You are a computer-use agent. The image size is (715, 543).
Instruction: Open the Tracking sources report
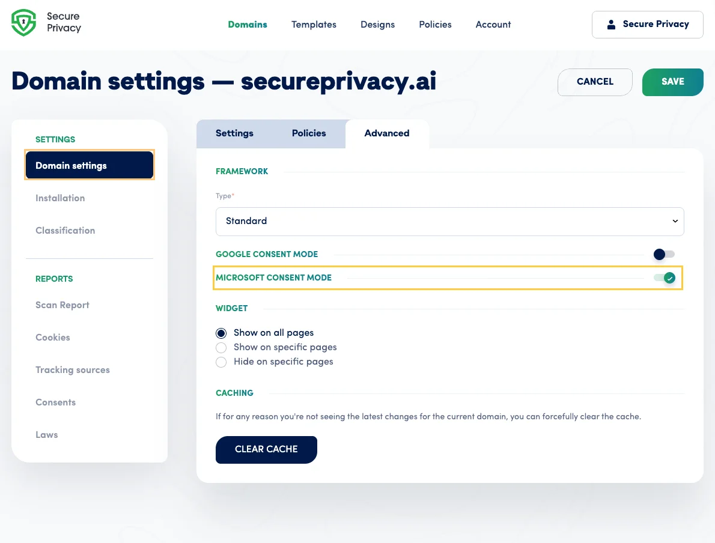[72, 370]
